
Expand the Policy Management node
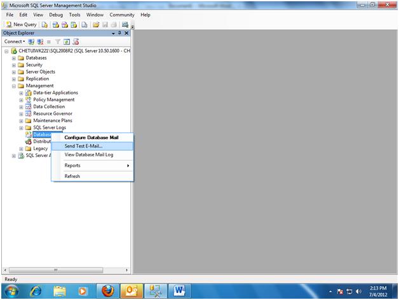[x=21, y=100]
